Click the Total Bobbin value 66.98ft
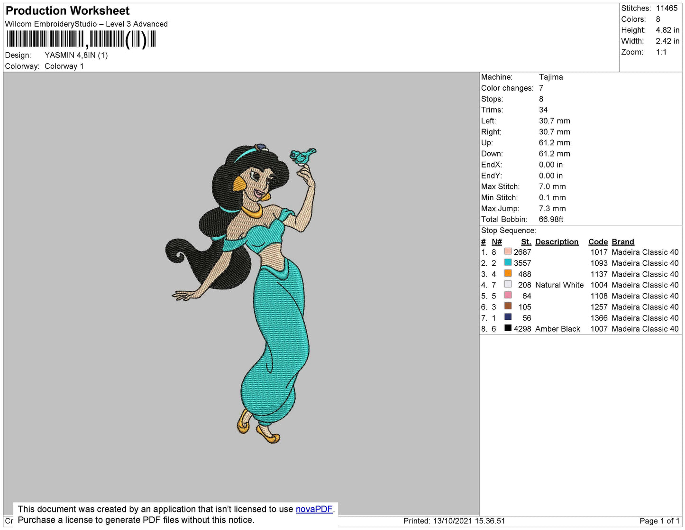Screen dimensions: 685x530 551,219
